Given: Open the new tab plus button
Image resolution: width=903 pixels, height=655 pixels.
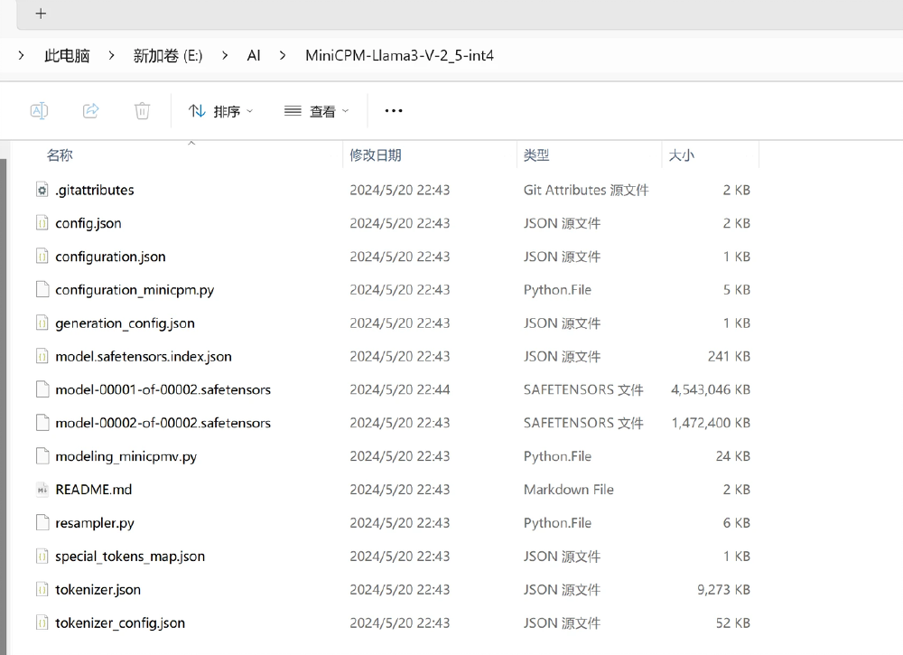Looking at the screenshot, I should coord(41,14).
